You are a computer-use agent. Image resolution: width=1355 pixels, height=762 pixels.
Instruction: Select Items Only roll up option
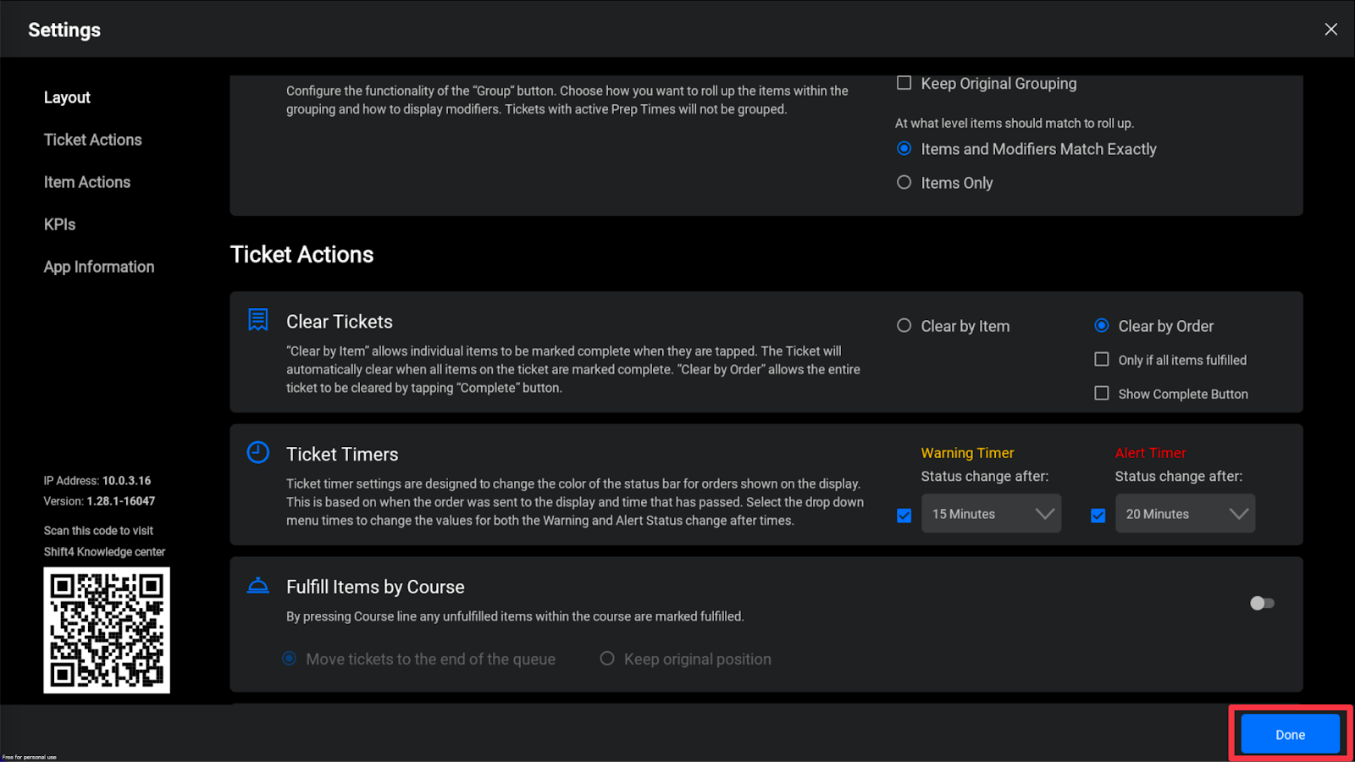point(904,183)
